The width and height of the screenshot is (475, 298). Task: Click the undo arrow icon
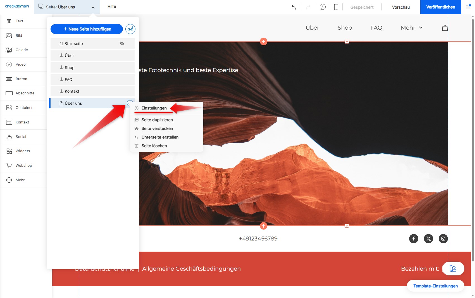tap(293, 7)
